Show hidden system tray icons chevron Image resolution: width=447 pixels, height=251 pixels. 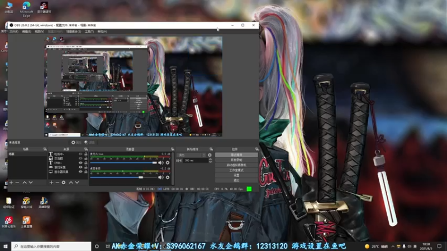click(x=393, y=246)
